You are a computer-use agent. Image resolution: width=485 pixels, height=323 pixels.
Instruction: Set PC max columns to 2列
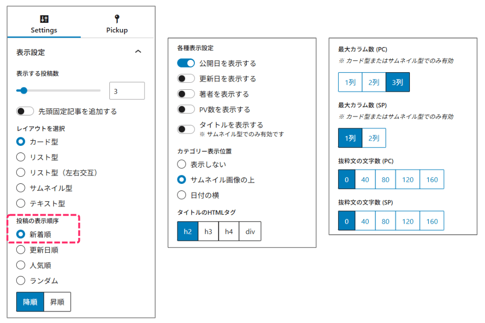point(374,82)
